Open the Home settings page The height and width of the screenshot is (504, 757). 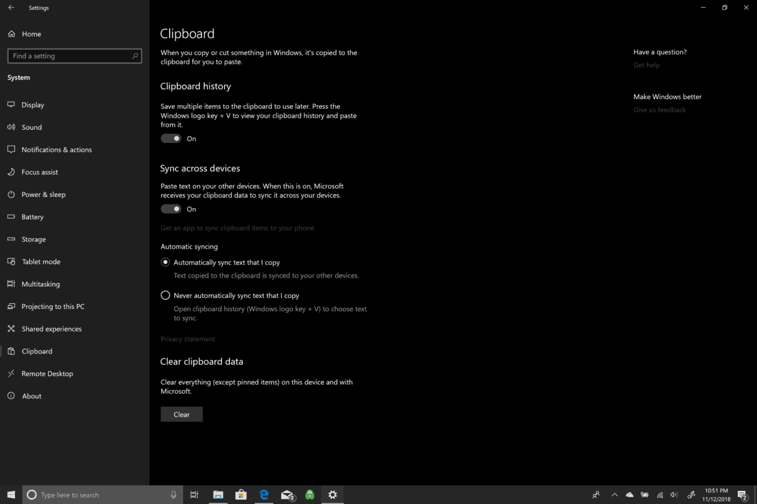pyautogui.click(x=31, y=34)
